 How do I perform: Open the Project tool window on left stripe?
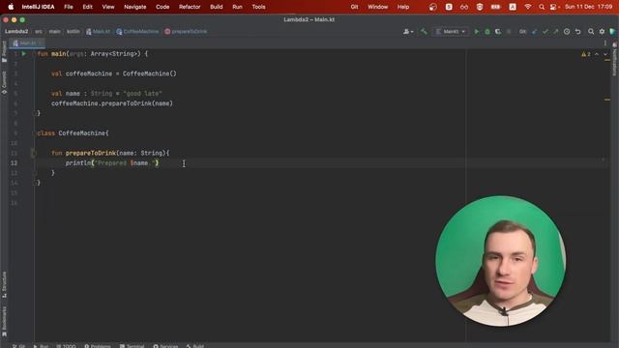click(x=4, y=51)
